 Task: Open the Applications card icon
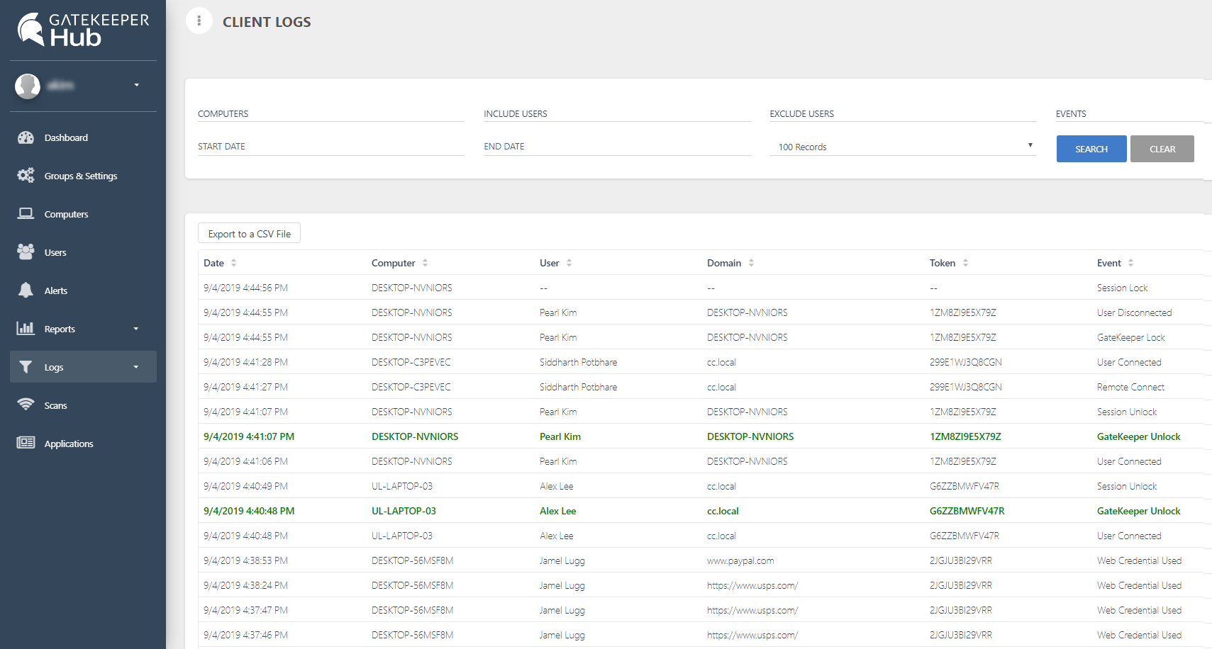point(26,444)
